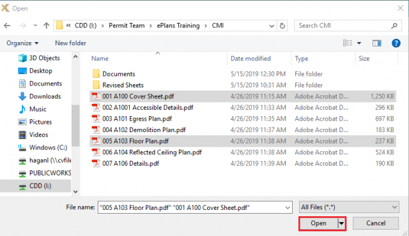Expand the view options dropdown arrow
Screen dimensions: 409x236
[359, 43]
